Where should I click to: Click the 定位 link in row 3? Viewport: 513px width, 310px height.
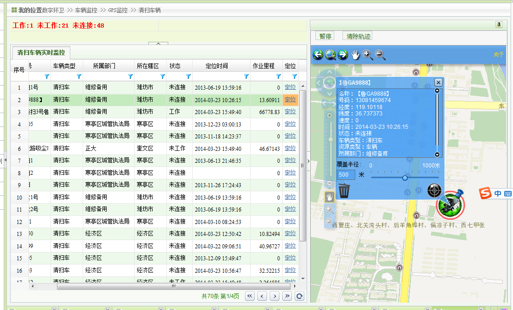[x=290, y=112]
